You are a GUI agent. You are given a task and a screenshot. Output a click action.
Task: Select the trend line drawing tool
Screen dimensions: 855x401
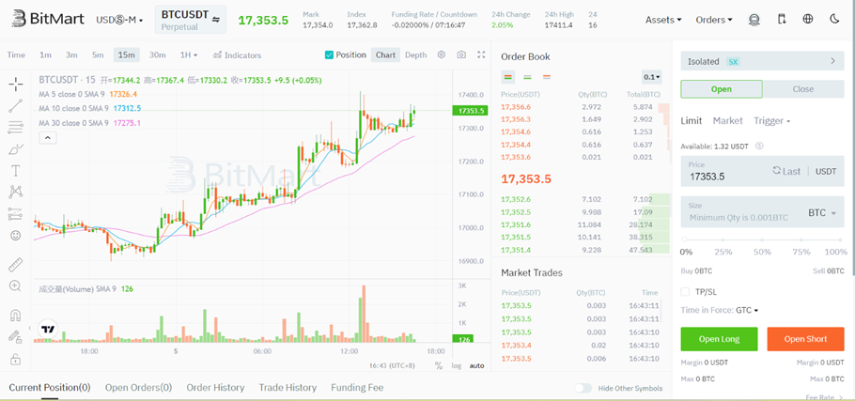16,106
